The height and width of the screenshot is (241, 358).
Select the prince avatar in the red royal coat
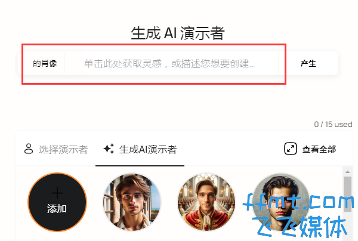(206, 202)
